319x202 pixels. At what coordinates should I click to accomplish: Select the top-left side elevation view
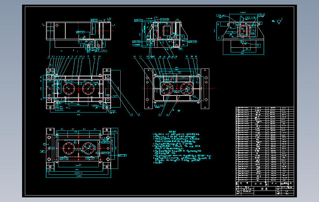pos(79,35)
